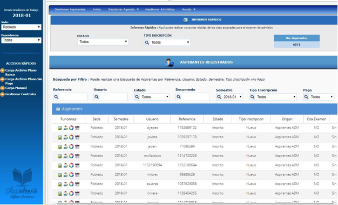Open Carga Archivo Plano Banco link
This screenshot has width=338, height=205.
(21, 73)
